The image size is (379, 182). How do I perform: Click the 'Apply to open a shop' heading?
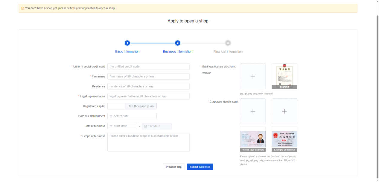tap(188, 21)
